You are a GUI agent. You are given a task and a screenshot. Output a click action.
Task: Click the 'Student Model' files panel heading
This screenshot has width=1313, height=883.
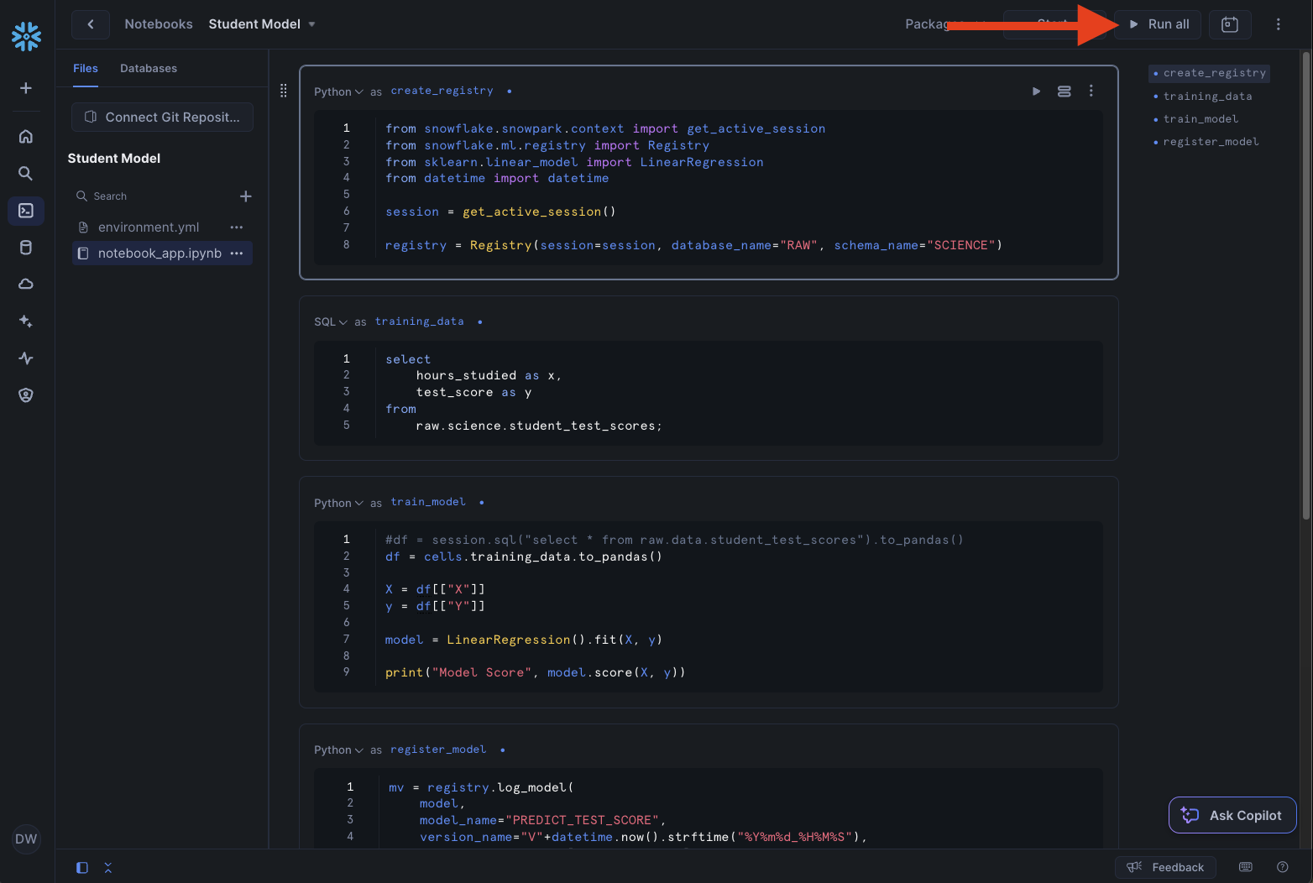point(114,158)
